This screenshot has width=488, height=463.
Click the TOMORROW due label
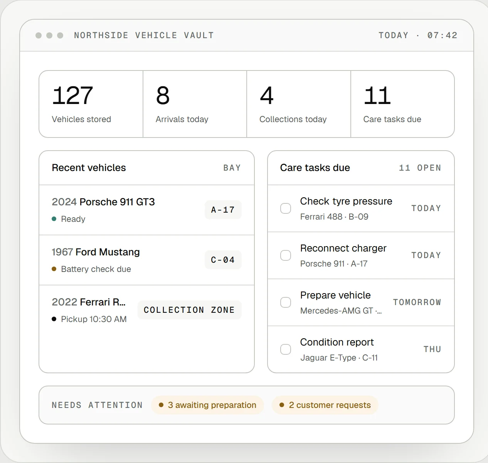(417, 302)
